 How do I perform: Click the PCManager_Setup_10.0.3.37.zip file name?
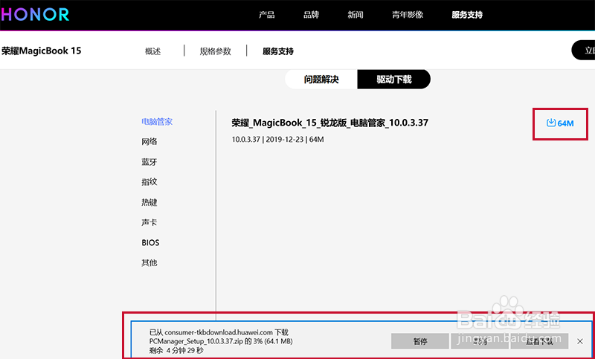(x=195, y=342)
